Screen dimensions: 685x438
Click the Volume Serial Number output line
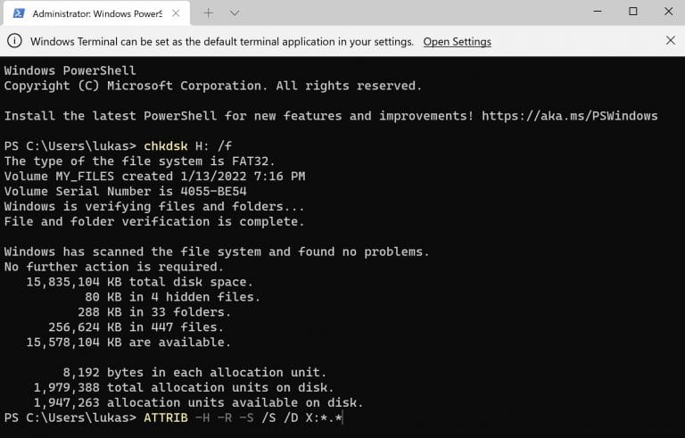click(126, 192)
